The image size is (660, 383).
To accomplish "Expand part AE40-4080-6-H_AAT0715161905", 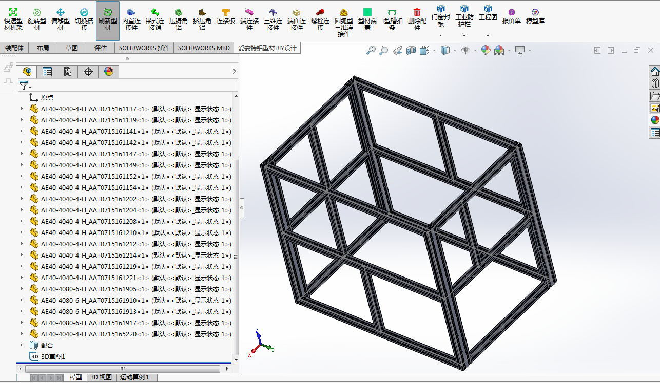I will (22, 289).
